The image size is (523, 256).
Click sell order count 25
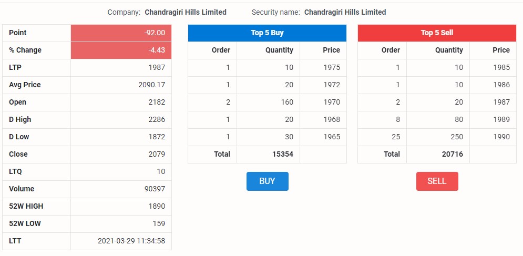[396, 137]
